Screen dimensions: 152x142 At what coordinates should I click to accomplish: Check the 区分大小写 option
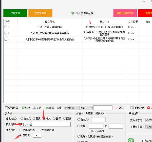tap(90, 131)
